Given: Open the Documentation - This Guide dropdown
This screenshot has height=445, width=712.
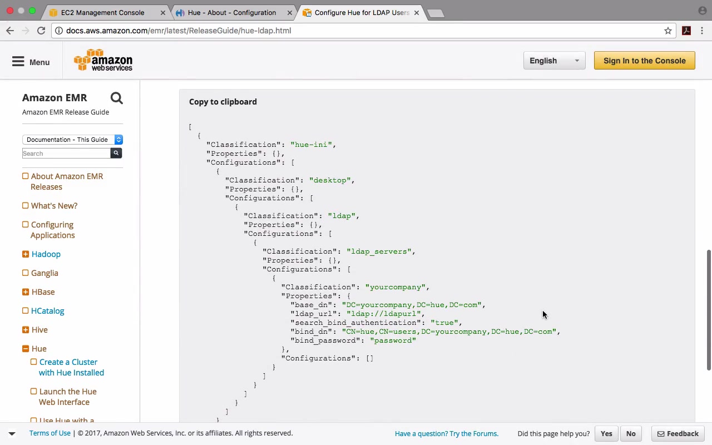Looking at the screenshot, I should click(72, 140).
